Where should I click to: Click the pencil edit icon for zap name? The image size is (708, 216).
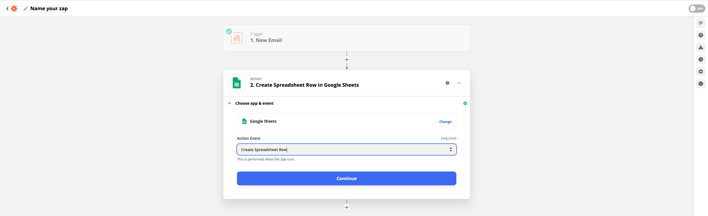tap(25, 9)
